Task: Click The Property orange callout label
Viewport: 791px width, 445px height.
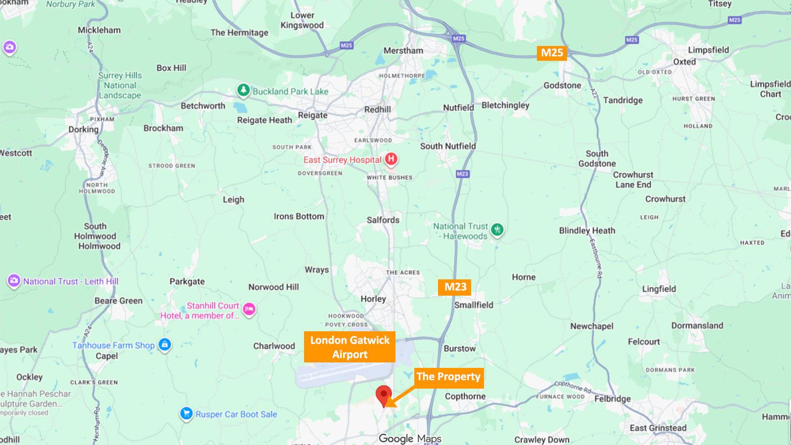Action: [448, 377]
